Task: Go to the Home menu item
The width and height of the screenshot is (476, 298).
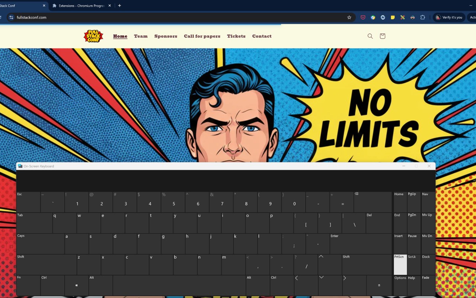Action: [x=120, y=36]
